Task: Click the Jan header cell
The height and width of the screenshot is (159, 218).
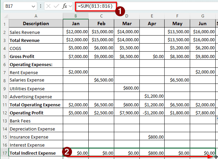Action: pos(76,23)
